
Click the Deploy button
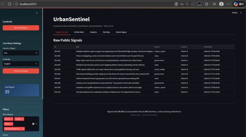pos(234,13)
